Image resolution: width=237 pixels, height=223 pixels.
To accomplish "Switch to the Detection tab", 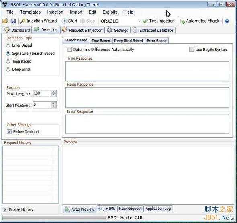I will pos(46,30).
